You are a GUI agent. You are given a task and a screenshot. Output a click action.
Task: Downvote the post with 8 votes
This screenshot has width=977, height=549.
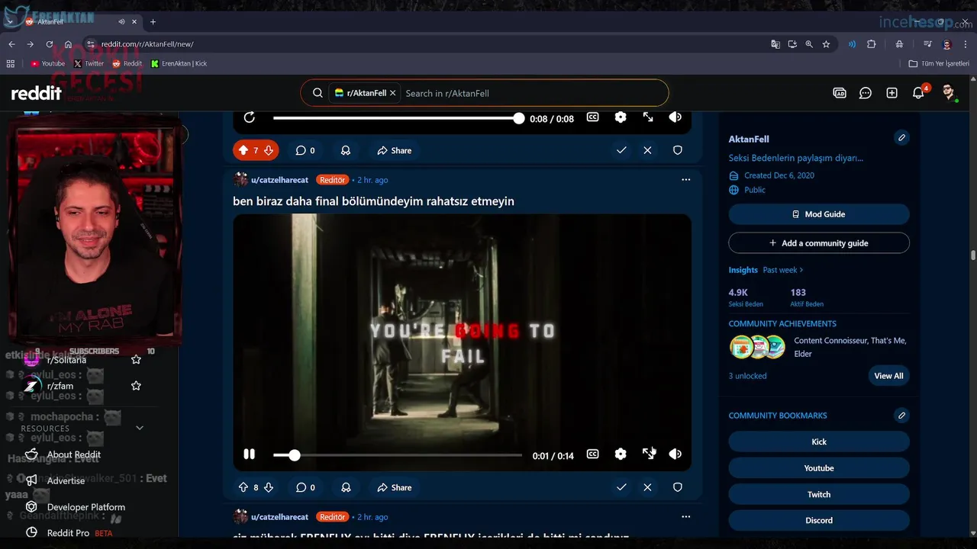coord(269,487)
